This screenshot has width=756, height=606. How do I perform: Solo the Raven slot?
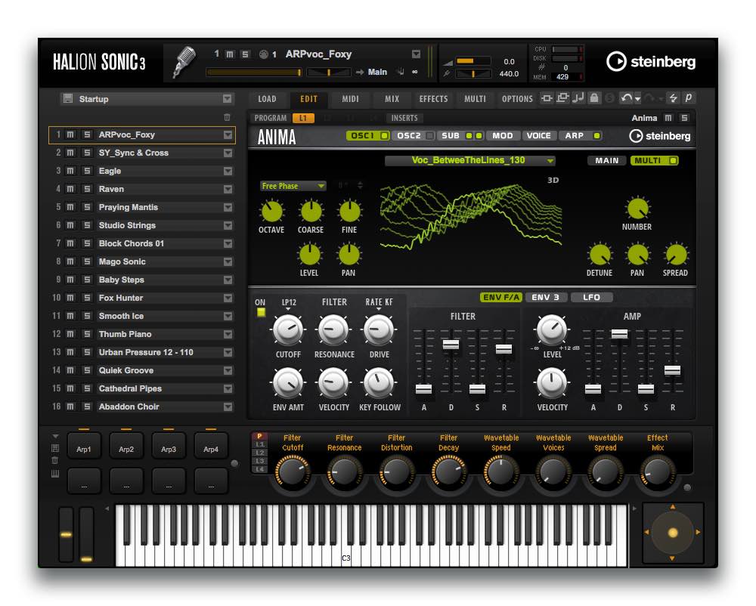pos(87,190)
